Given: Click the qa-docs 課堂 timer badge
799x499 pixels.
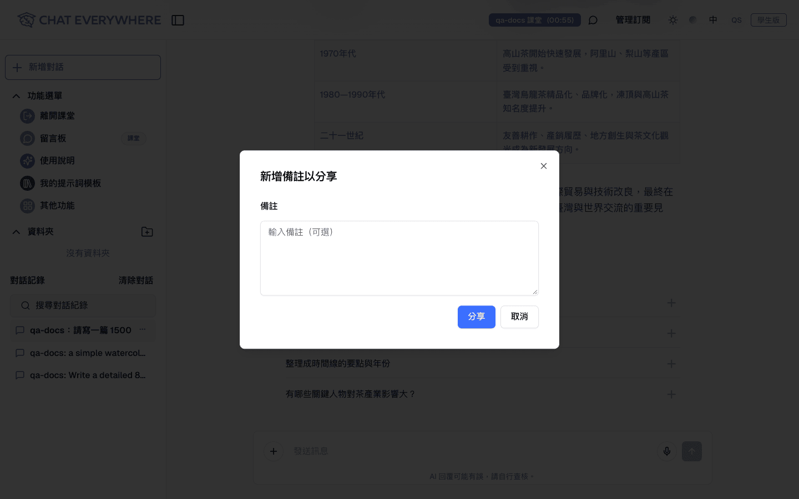Looking at the screenshot, I should pyautogui.click(x=535, y=20).
